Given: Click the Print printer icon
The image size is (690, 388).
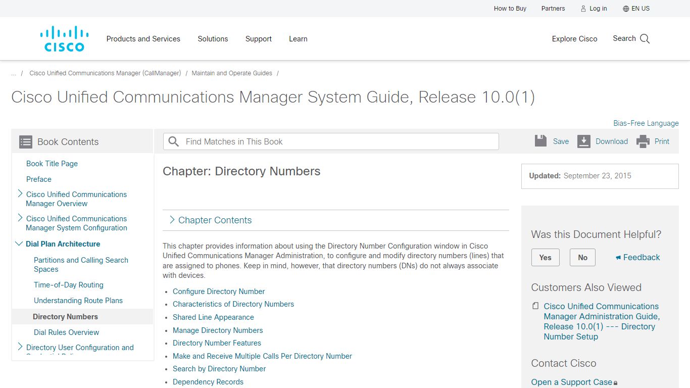Looking at the screenshot, I should pyautogui.click(x=643, y=141).
